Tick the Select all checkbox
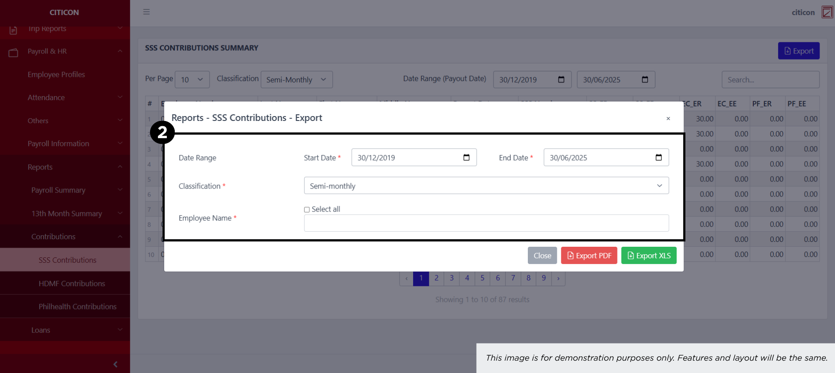This screenshot has height=373, width=835. coord(307,210)
